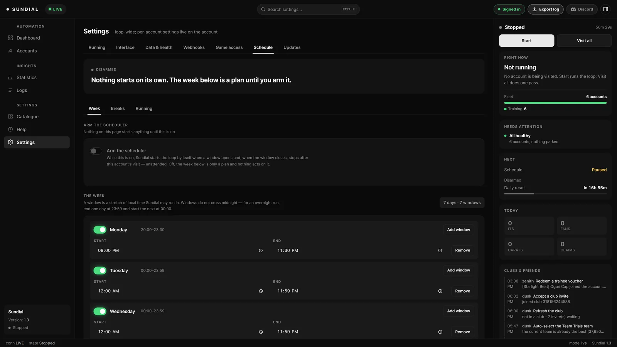Disable the Tuesday schedule toggle
Viewport: 617px width, 347px height.
click(x=100, y=271)
